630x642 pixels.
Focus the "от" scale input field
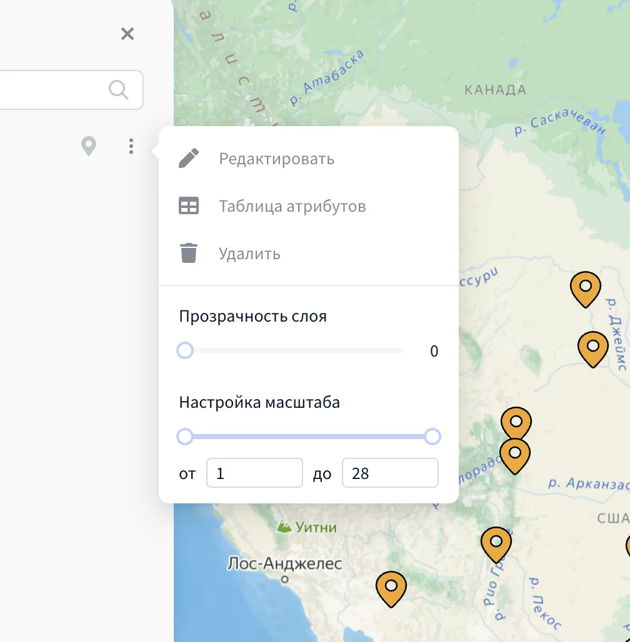[x=254, y=473]
